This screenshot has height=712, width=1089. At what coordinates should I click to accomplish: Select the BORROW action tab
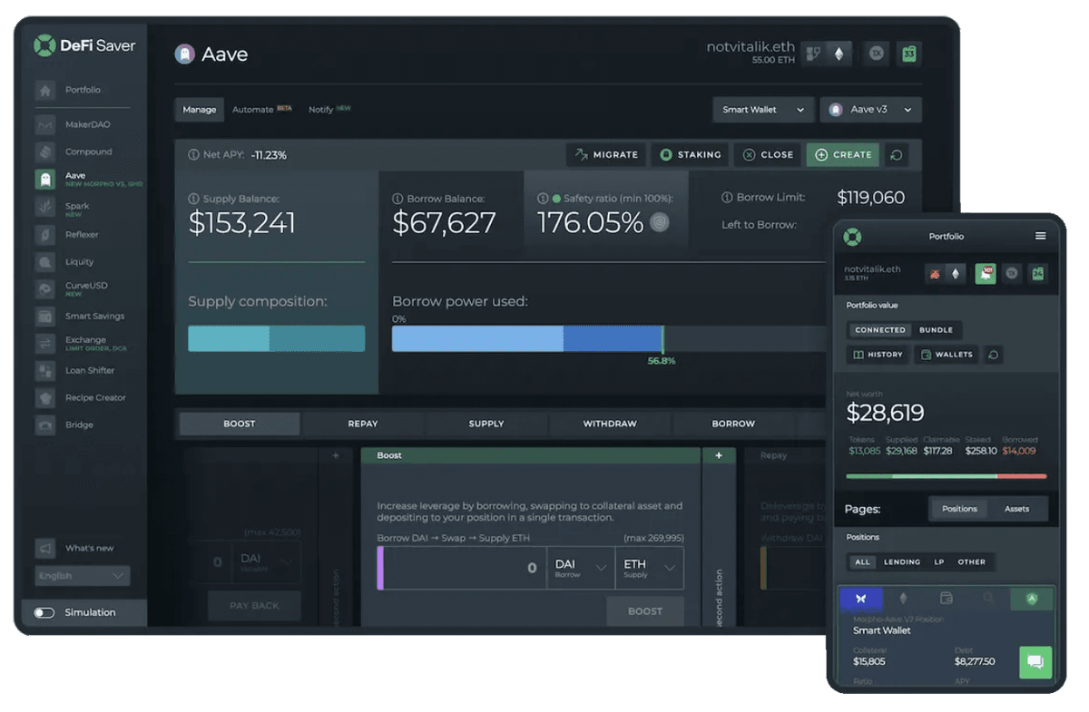[x=733, y=424]
